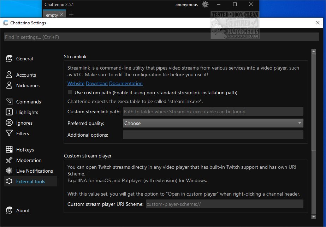Expand the Preferred quality dropdown

click(x=213, y=123)
